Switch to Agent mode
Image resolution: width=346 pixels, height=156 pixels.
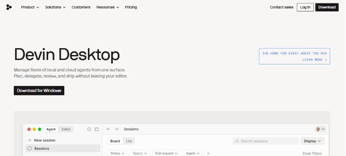(x=51, y=129)
